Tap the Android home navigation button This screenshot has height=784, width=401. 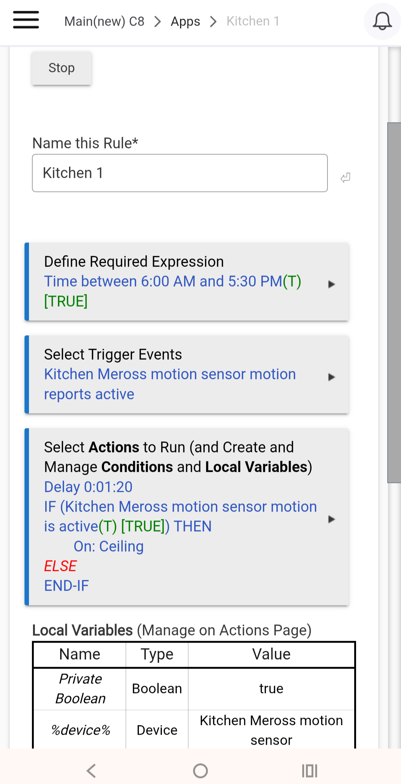coord(200,771)
